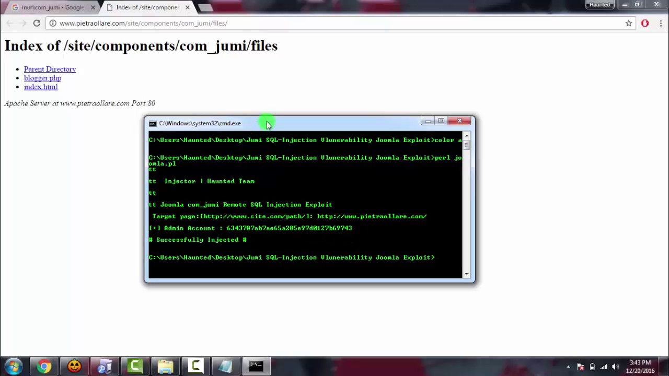Open Chrome's three-dot menu

click(x=661, y=23)
